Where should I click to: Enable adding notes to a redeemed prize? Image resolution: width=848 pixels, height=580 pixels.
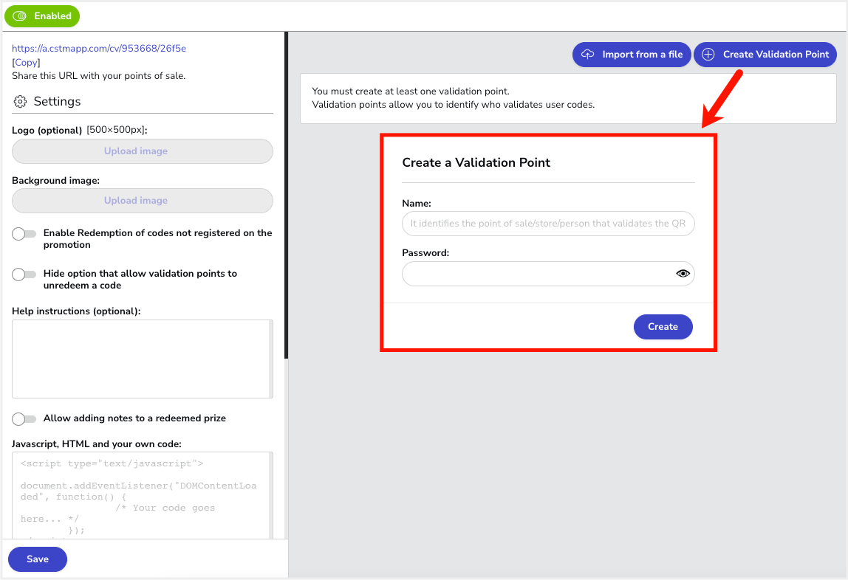coord(24,418)
